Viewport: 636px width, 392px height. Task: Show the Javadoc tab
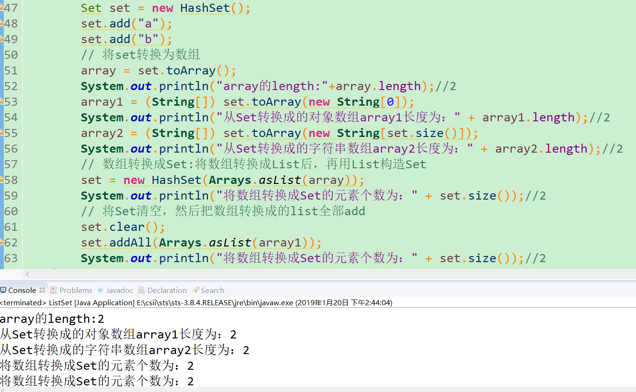pyautogui.click(x=115, y=290)
